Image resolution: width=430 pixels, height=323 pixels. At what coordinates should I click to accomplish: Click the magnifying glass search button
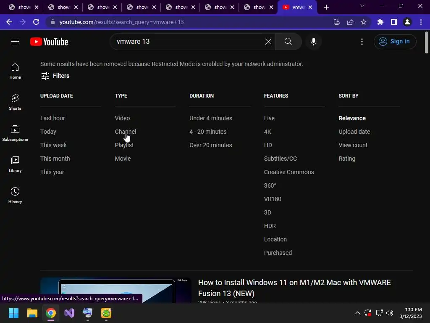288,42
